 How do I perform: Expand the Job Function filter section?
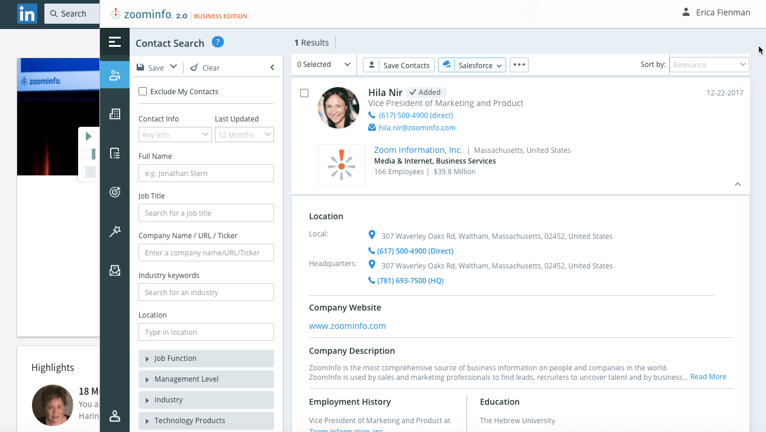(206, 359)
